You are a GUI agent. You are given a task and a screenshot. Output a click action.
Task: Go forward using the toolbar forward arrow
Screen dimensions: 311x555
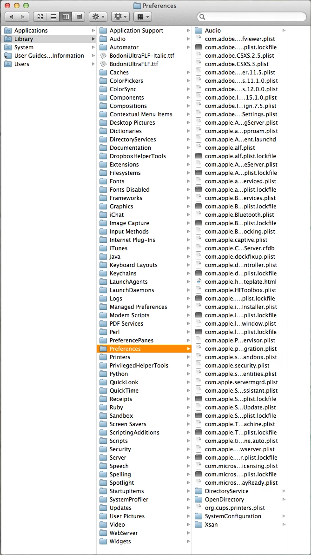23,16
